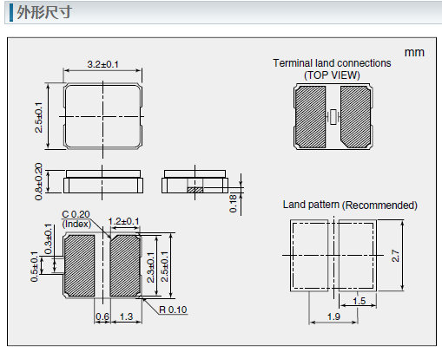This screenshot has height=352, width=442.
Task: Click the R 0.10 radius label
Action: pyautogui.click(x=173, y=310)
